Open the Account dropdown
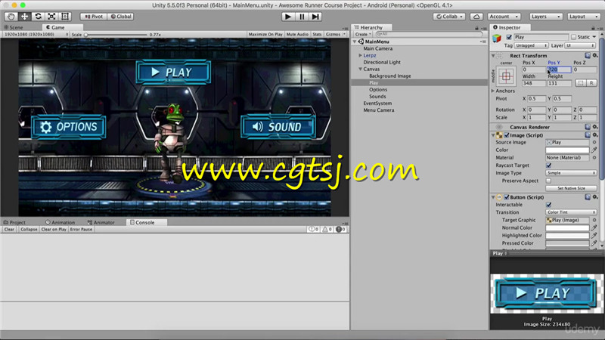Screen dimensions: 605x340 tap(504, 17)
